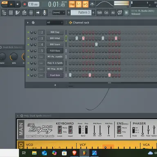Select the FLEX Bass channel button
Screen dimensions: 157x157
point(55,51)
